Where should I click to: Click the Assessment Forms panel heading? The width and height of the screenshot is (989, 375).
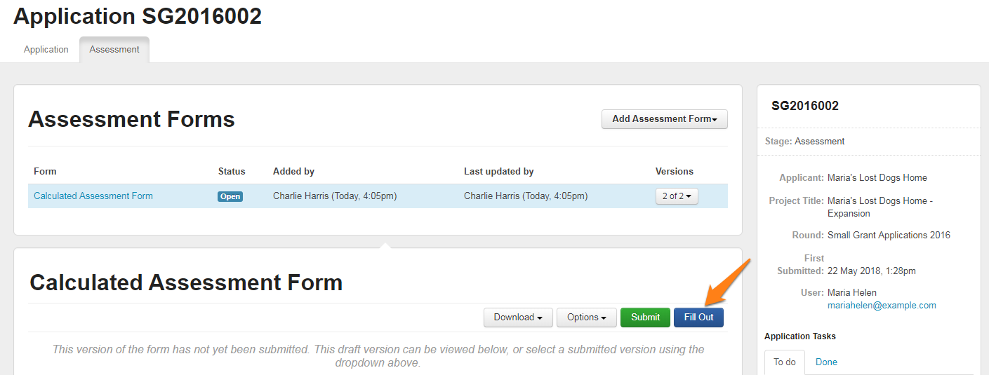coord(131,120)
